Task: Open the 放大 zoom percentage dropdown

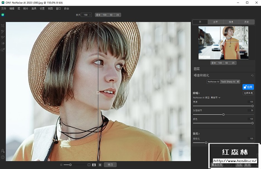Action: 86,15
